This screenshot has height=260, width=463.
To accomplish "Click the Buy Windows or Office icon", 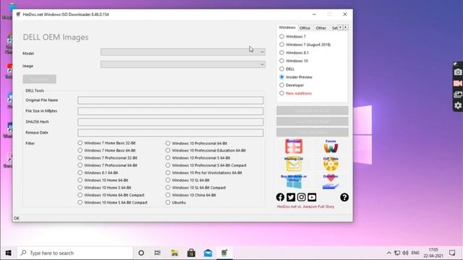I will tap(294, 181).
